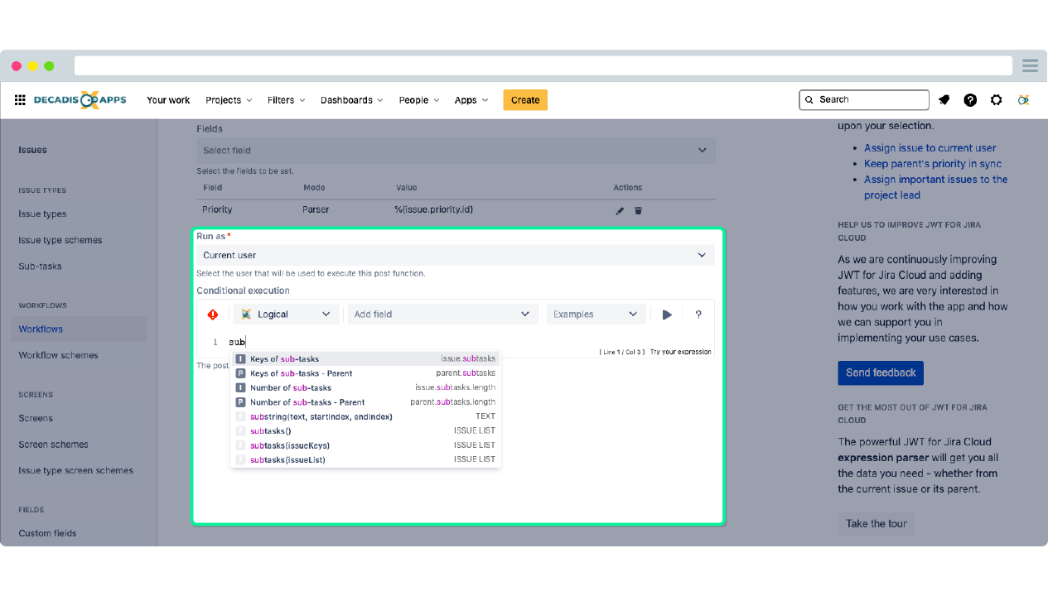Open Screen schemes in sidebar

[54, 445]
